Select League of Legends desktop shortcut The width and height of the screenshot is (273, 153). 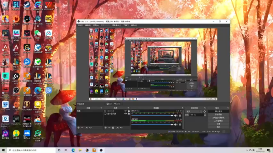click(16, 64)
